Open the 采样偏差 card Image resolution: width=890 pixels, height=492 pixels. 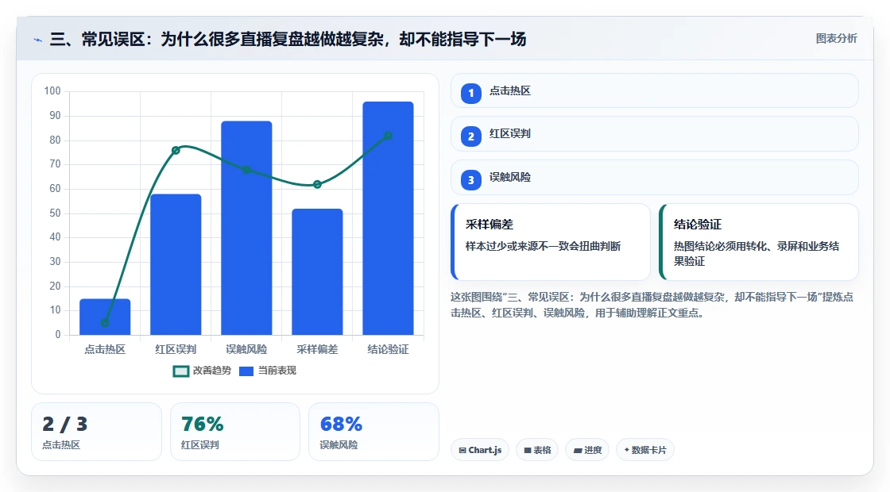(550, 242)
